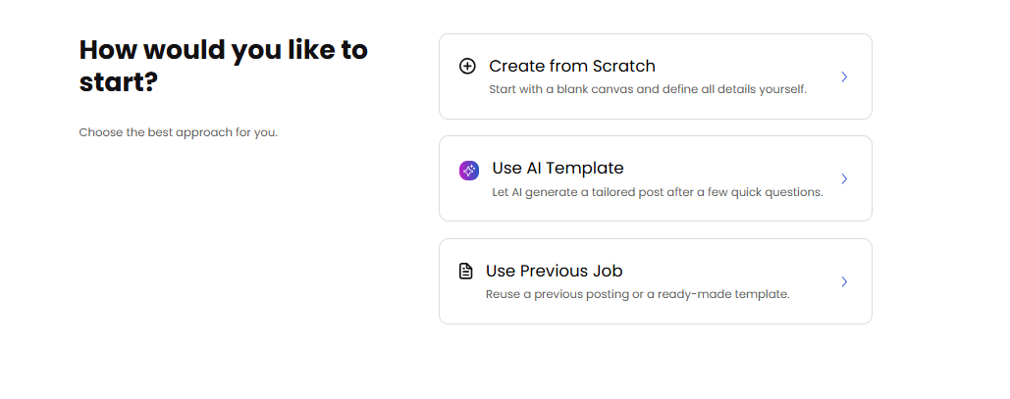Pick the 'Use Previous Job' title
Image resolution: width=1010 pixels, height=399 pixels.
pyautogui.click(x=554, y=272)
